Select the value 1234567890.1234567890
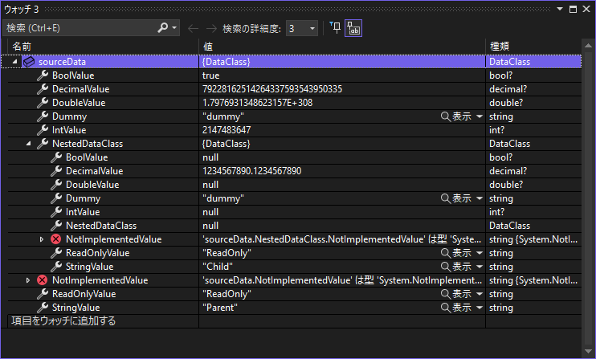 pyautogui.click(x=251, y=171)
